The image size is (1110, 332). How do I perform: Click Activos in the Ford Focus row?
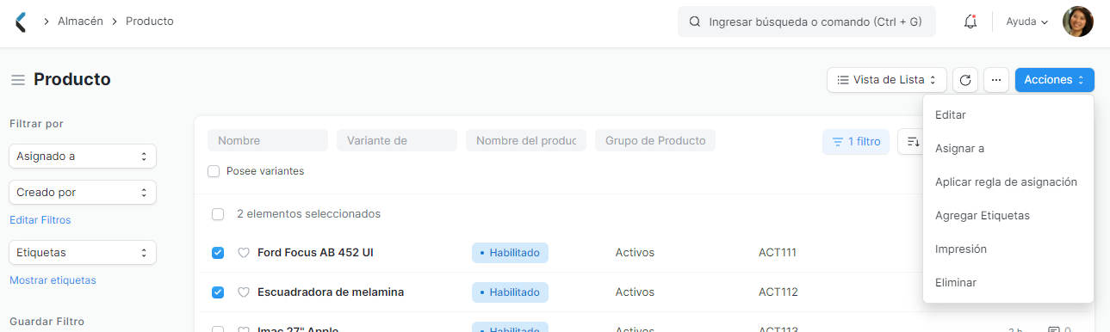635,253
